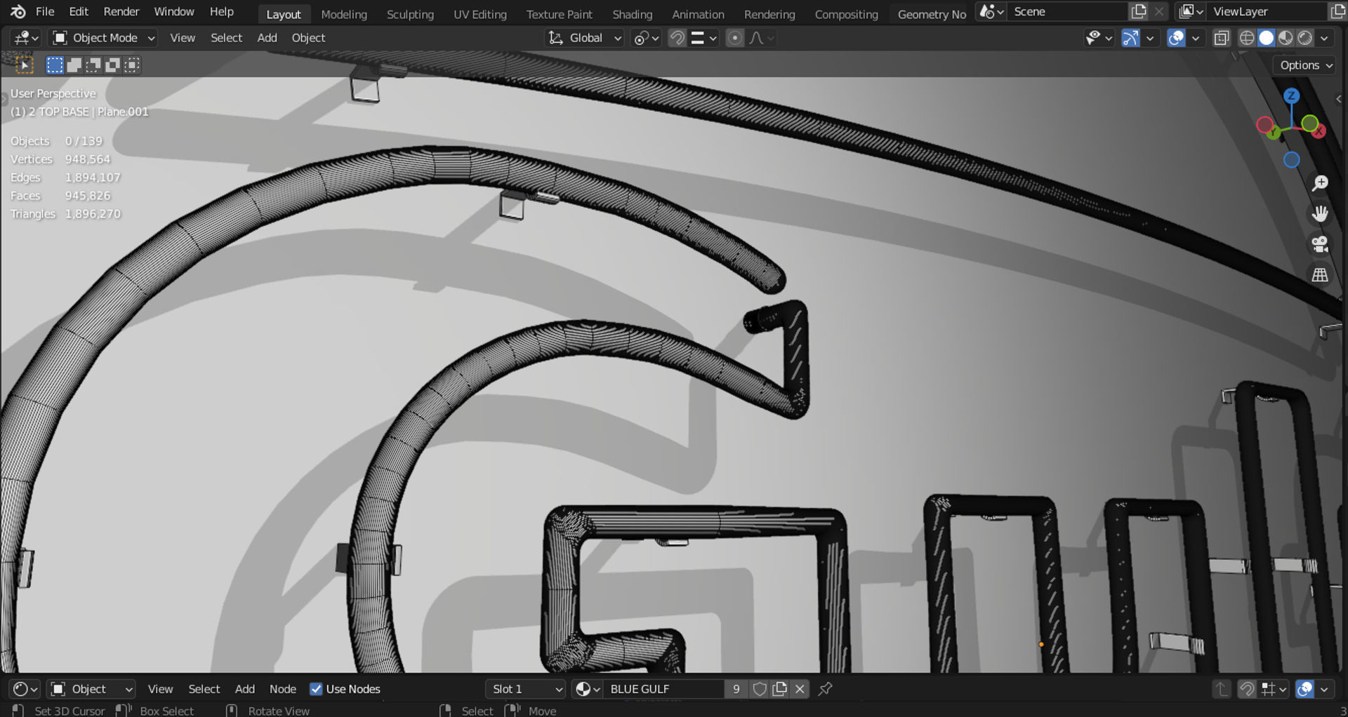This screenshot has height=717, width=1348.
Task: Toggle X-ray mode
Action: tap(1222, 38)
